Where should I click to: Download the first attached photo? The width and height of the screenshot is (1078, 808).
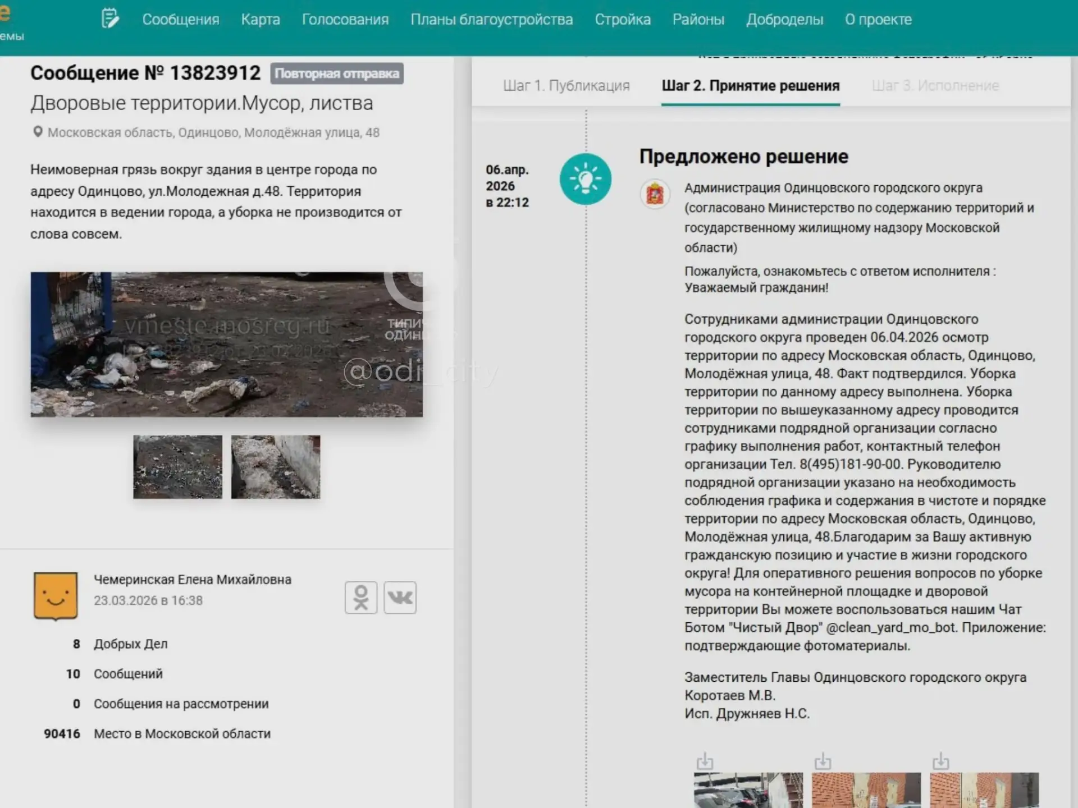[x=705, y=761]
